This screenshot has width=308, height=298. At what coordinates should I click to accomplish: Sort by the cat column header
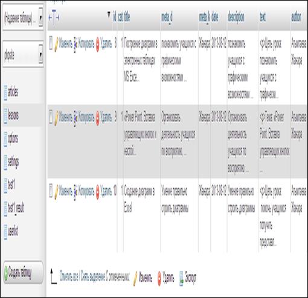coord(120,17)
